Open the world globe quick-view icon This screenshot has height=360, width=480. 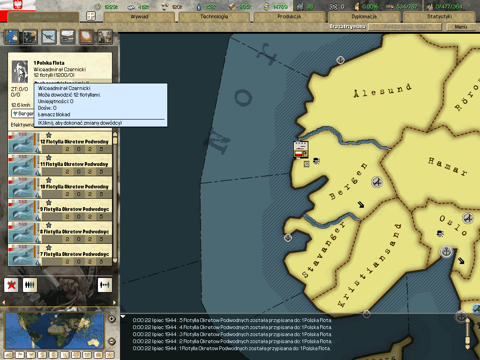click(11, 37)
